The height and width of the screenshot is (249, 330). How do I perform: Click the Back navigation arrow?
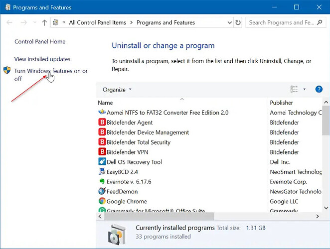pyautogui.click(x=9, y=22)
